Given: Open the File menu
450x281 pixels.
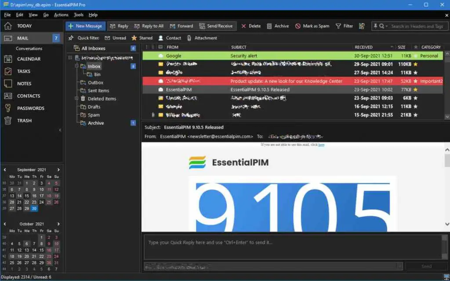Looking at the screenshot, I should [x=7, y=15].
